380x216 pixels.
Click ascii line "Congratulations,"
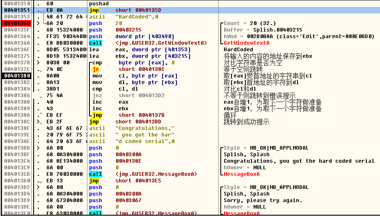pyautogui.click(x=132, y=128)
